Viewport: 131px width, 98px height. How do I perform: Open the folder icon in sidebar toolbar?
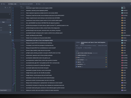coord(5,7)
